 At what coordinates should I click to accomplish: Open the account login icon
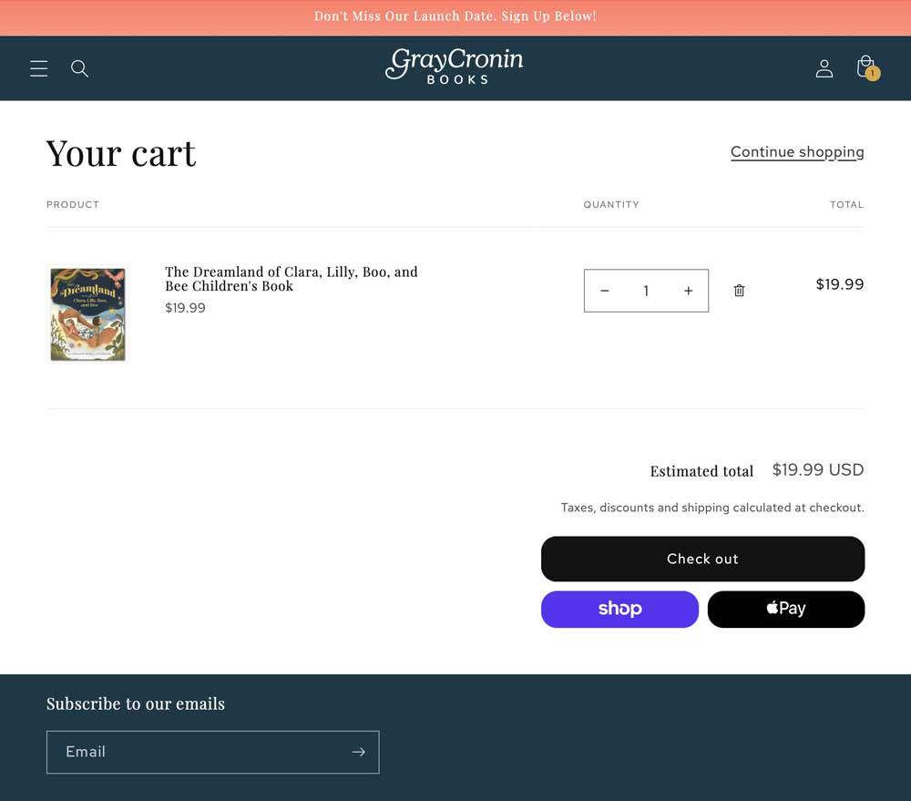click(824, 68)
